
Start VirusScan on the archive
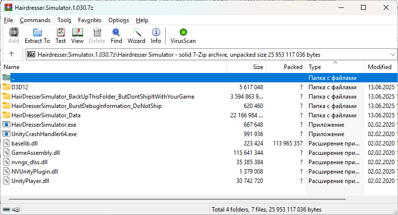(183, 36)
